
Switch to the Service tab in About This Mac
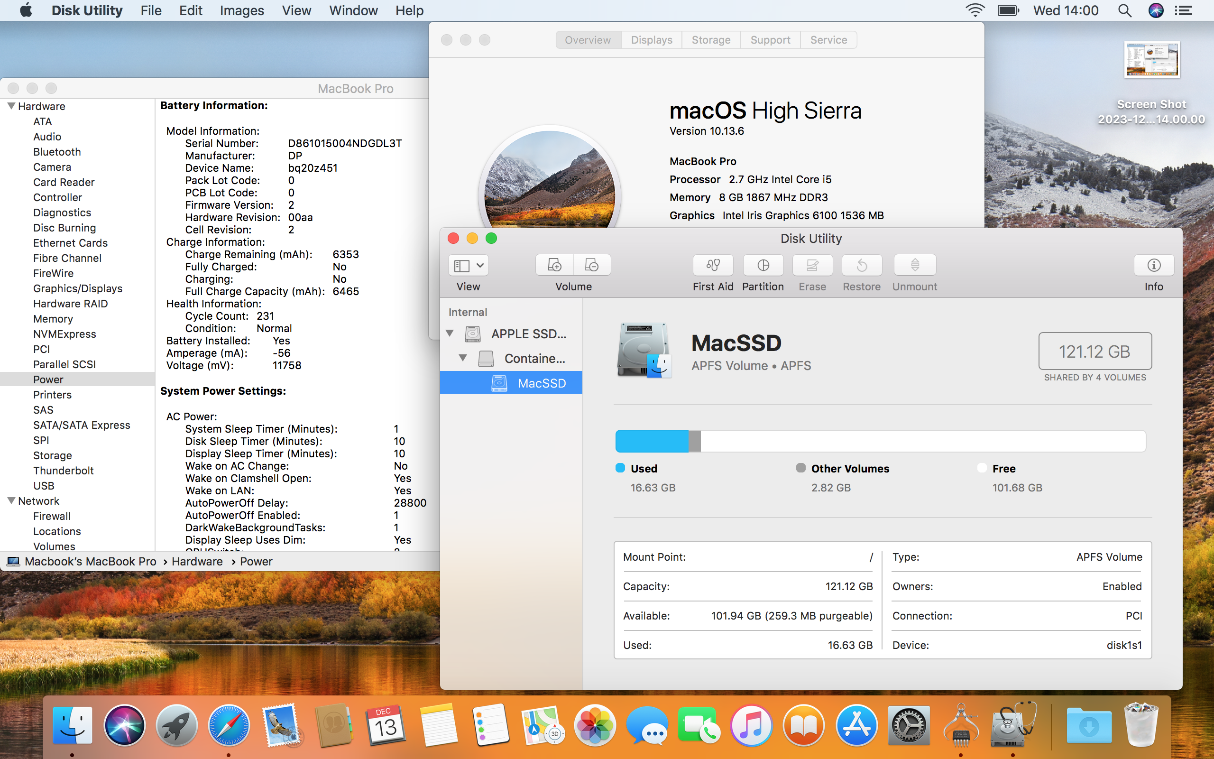tap(828, 40)
